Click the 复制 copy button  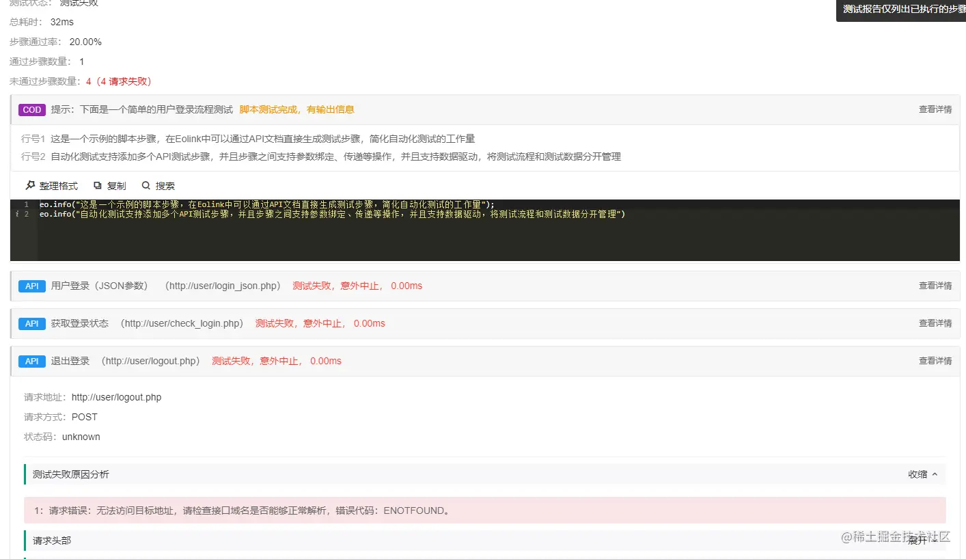click(110, 186)
